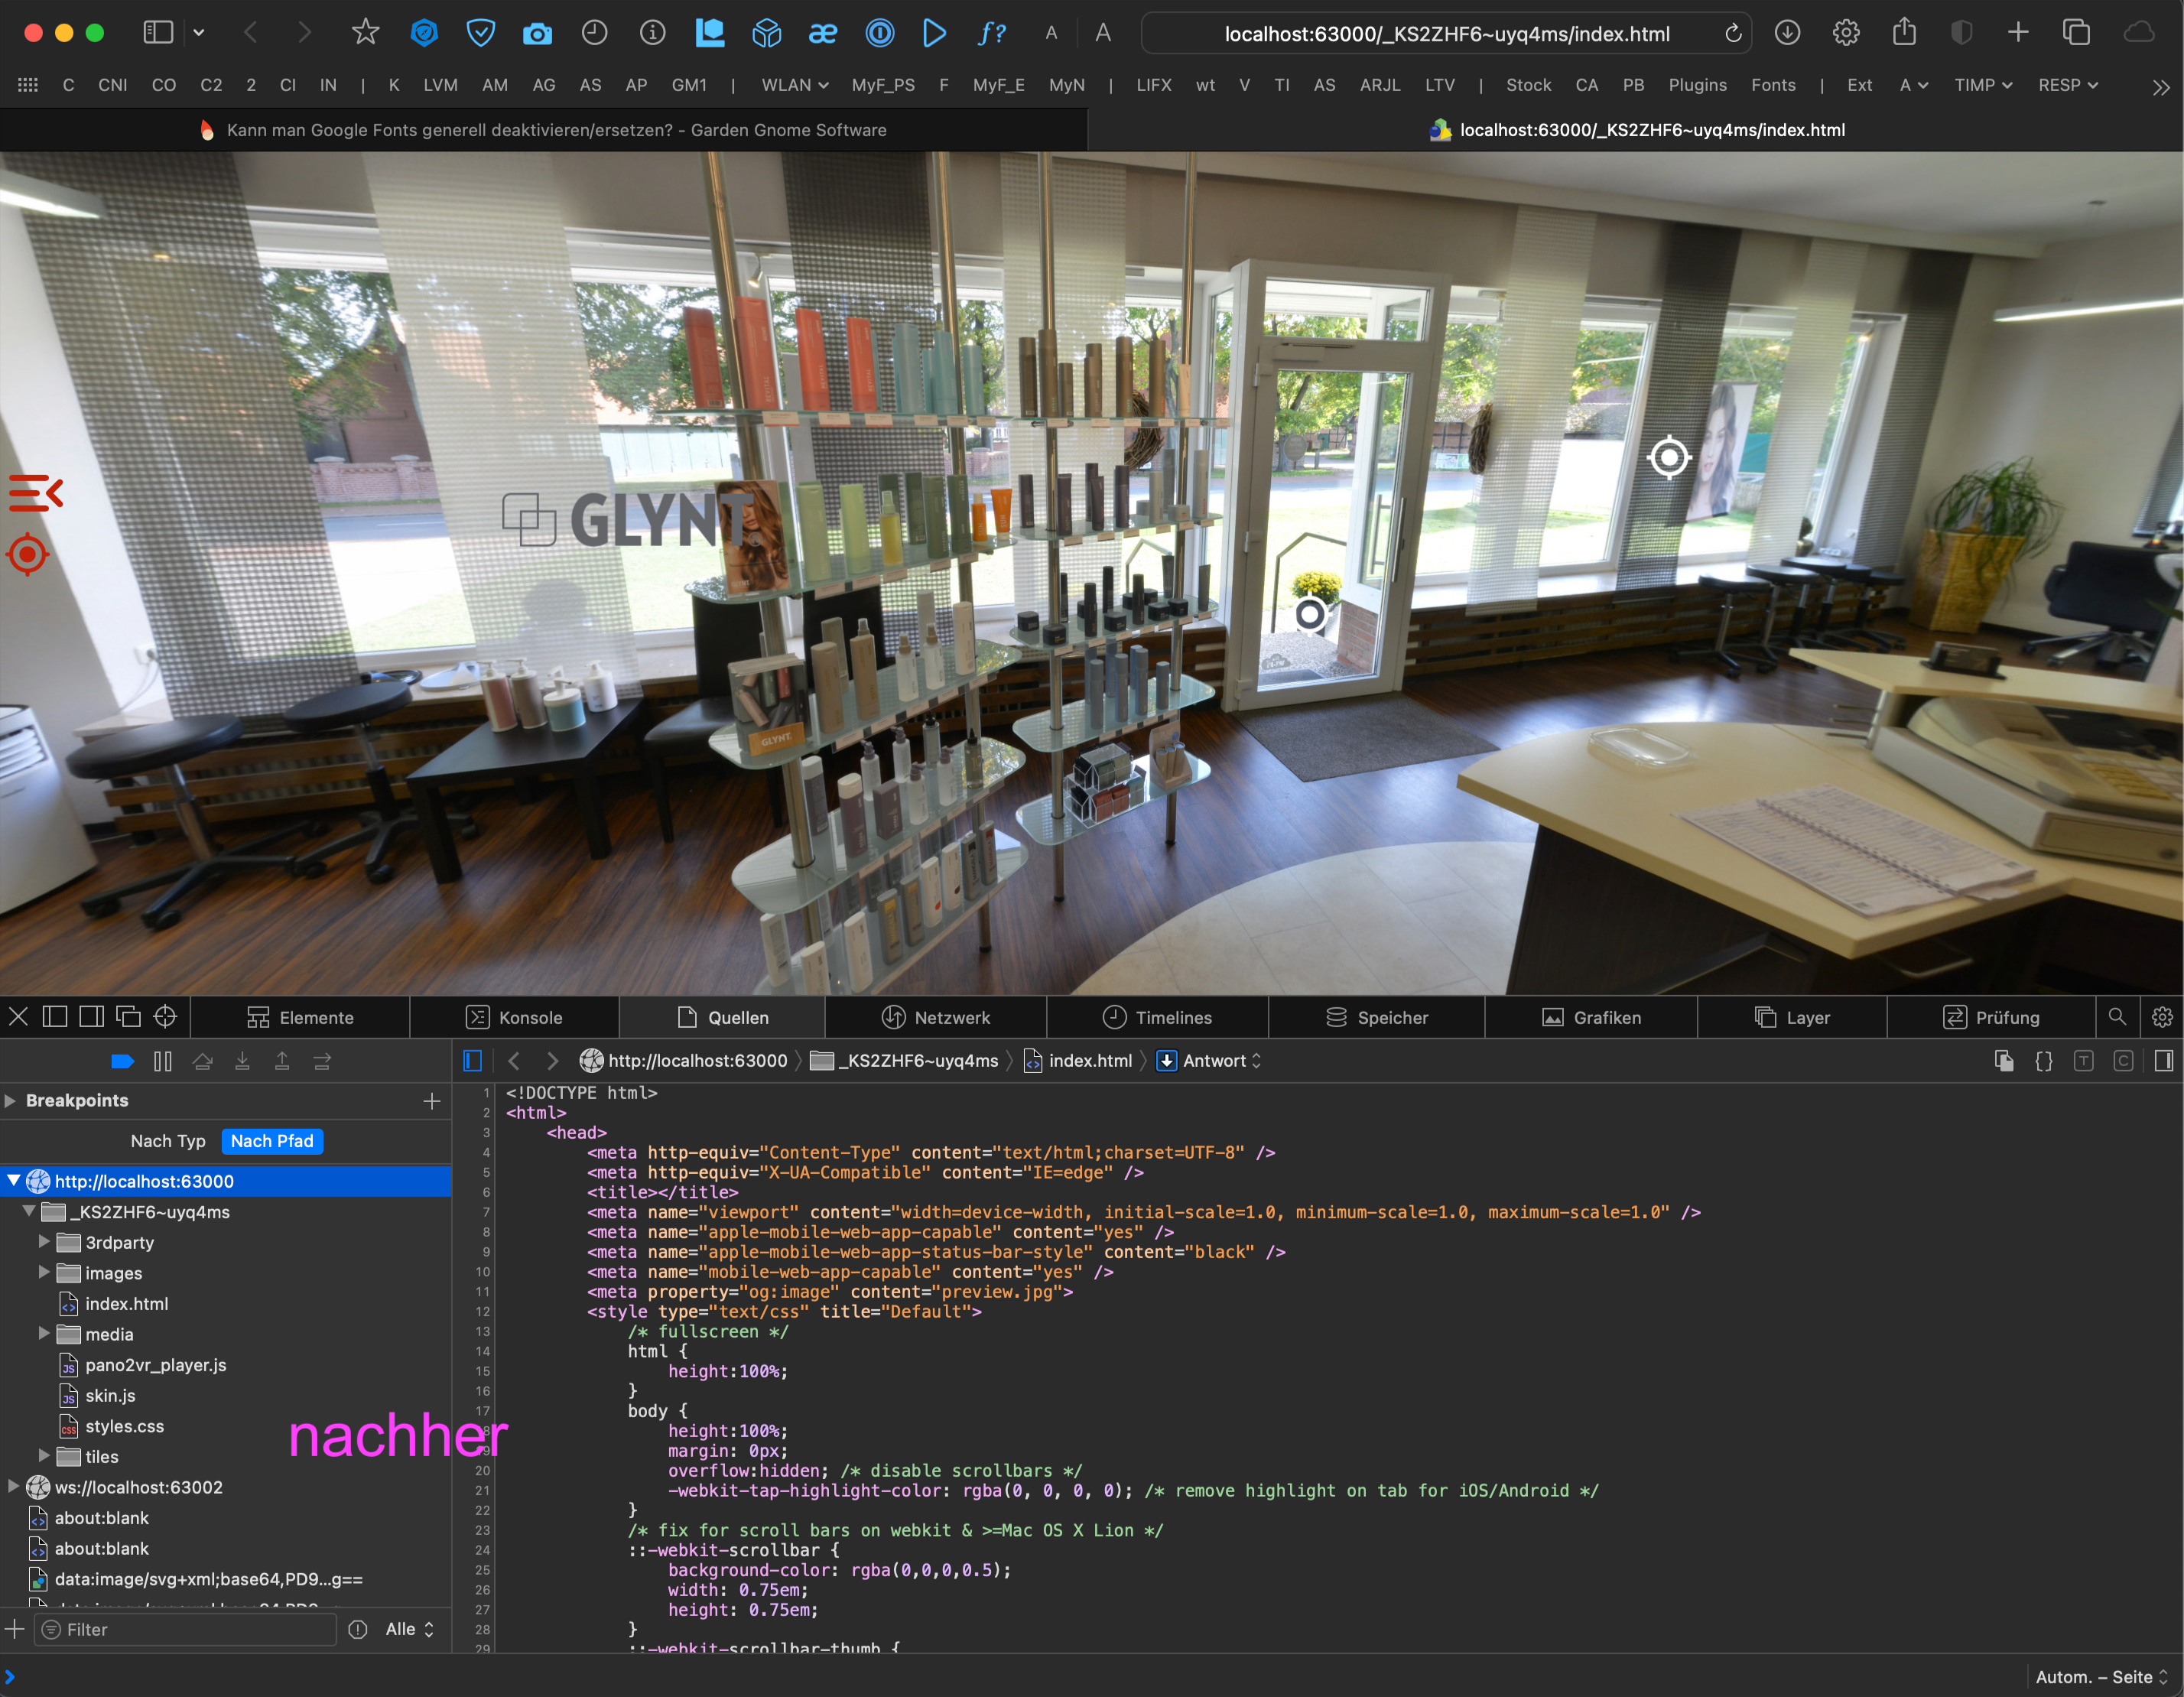
Task: Select Nach Typ grouping
Action: pyautogui.click(x=168, y=1141)
